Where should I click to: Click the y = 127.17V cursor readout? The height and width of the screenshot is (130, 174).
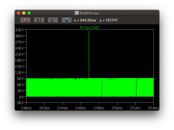[x=108, y=20]
